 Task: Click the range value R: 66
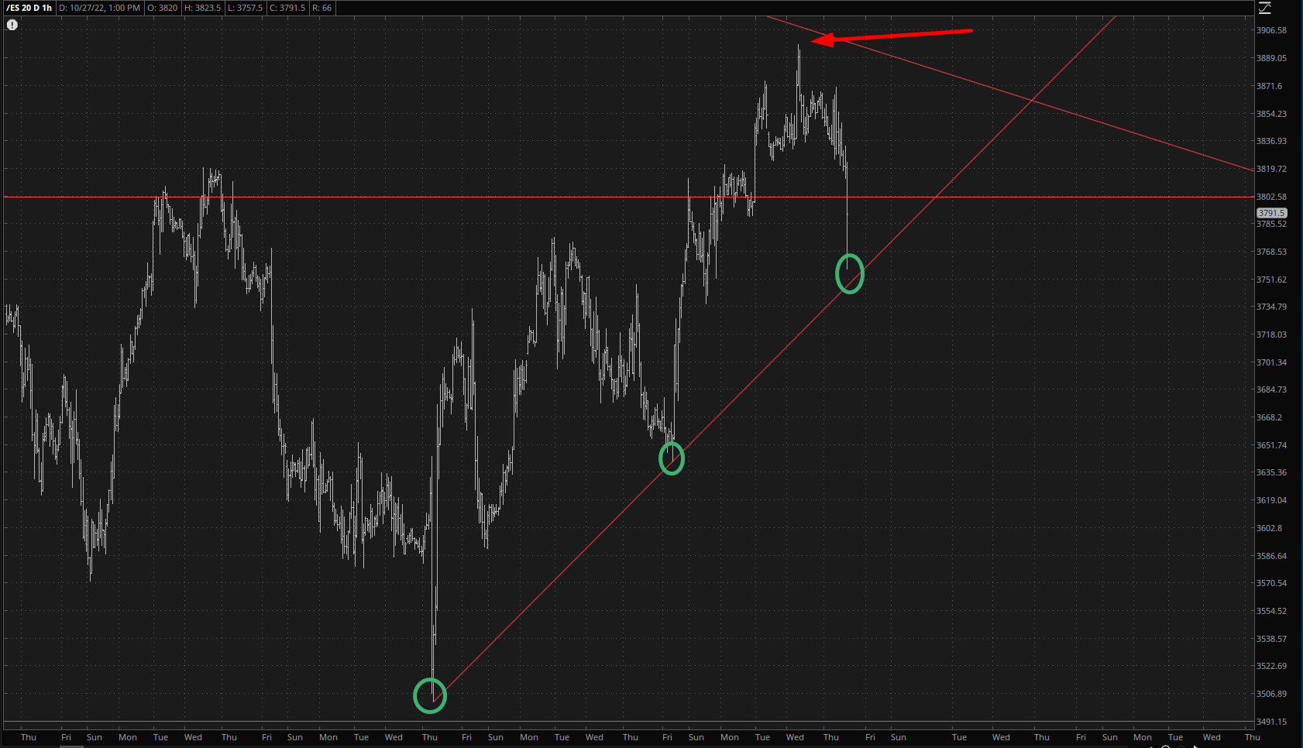(x=321, y=8)
